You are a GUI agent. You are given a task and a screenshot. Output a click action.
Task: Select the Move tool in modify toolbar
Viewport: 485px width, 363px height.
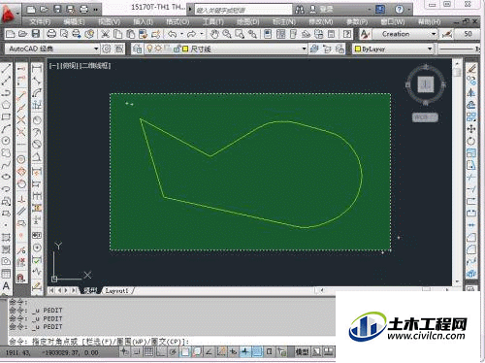471,129
